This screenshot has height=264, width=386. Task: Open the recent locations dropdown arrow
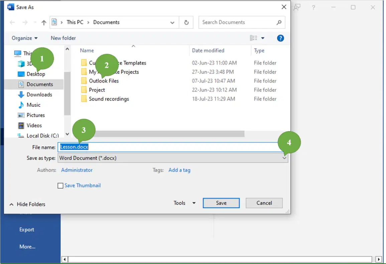(x=35, y=22)
